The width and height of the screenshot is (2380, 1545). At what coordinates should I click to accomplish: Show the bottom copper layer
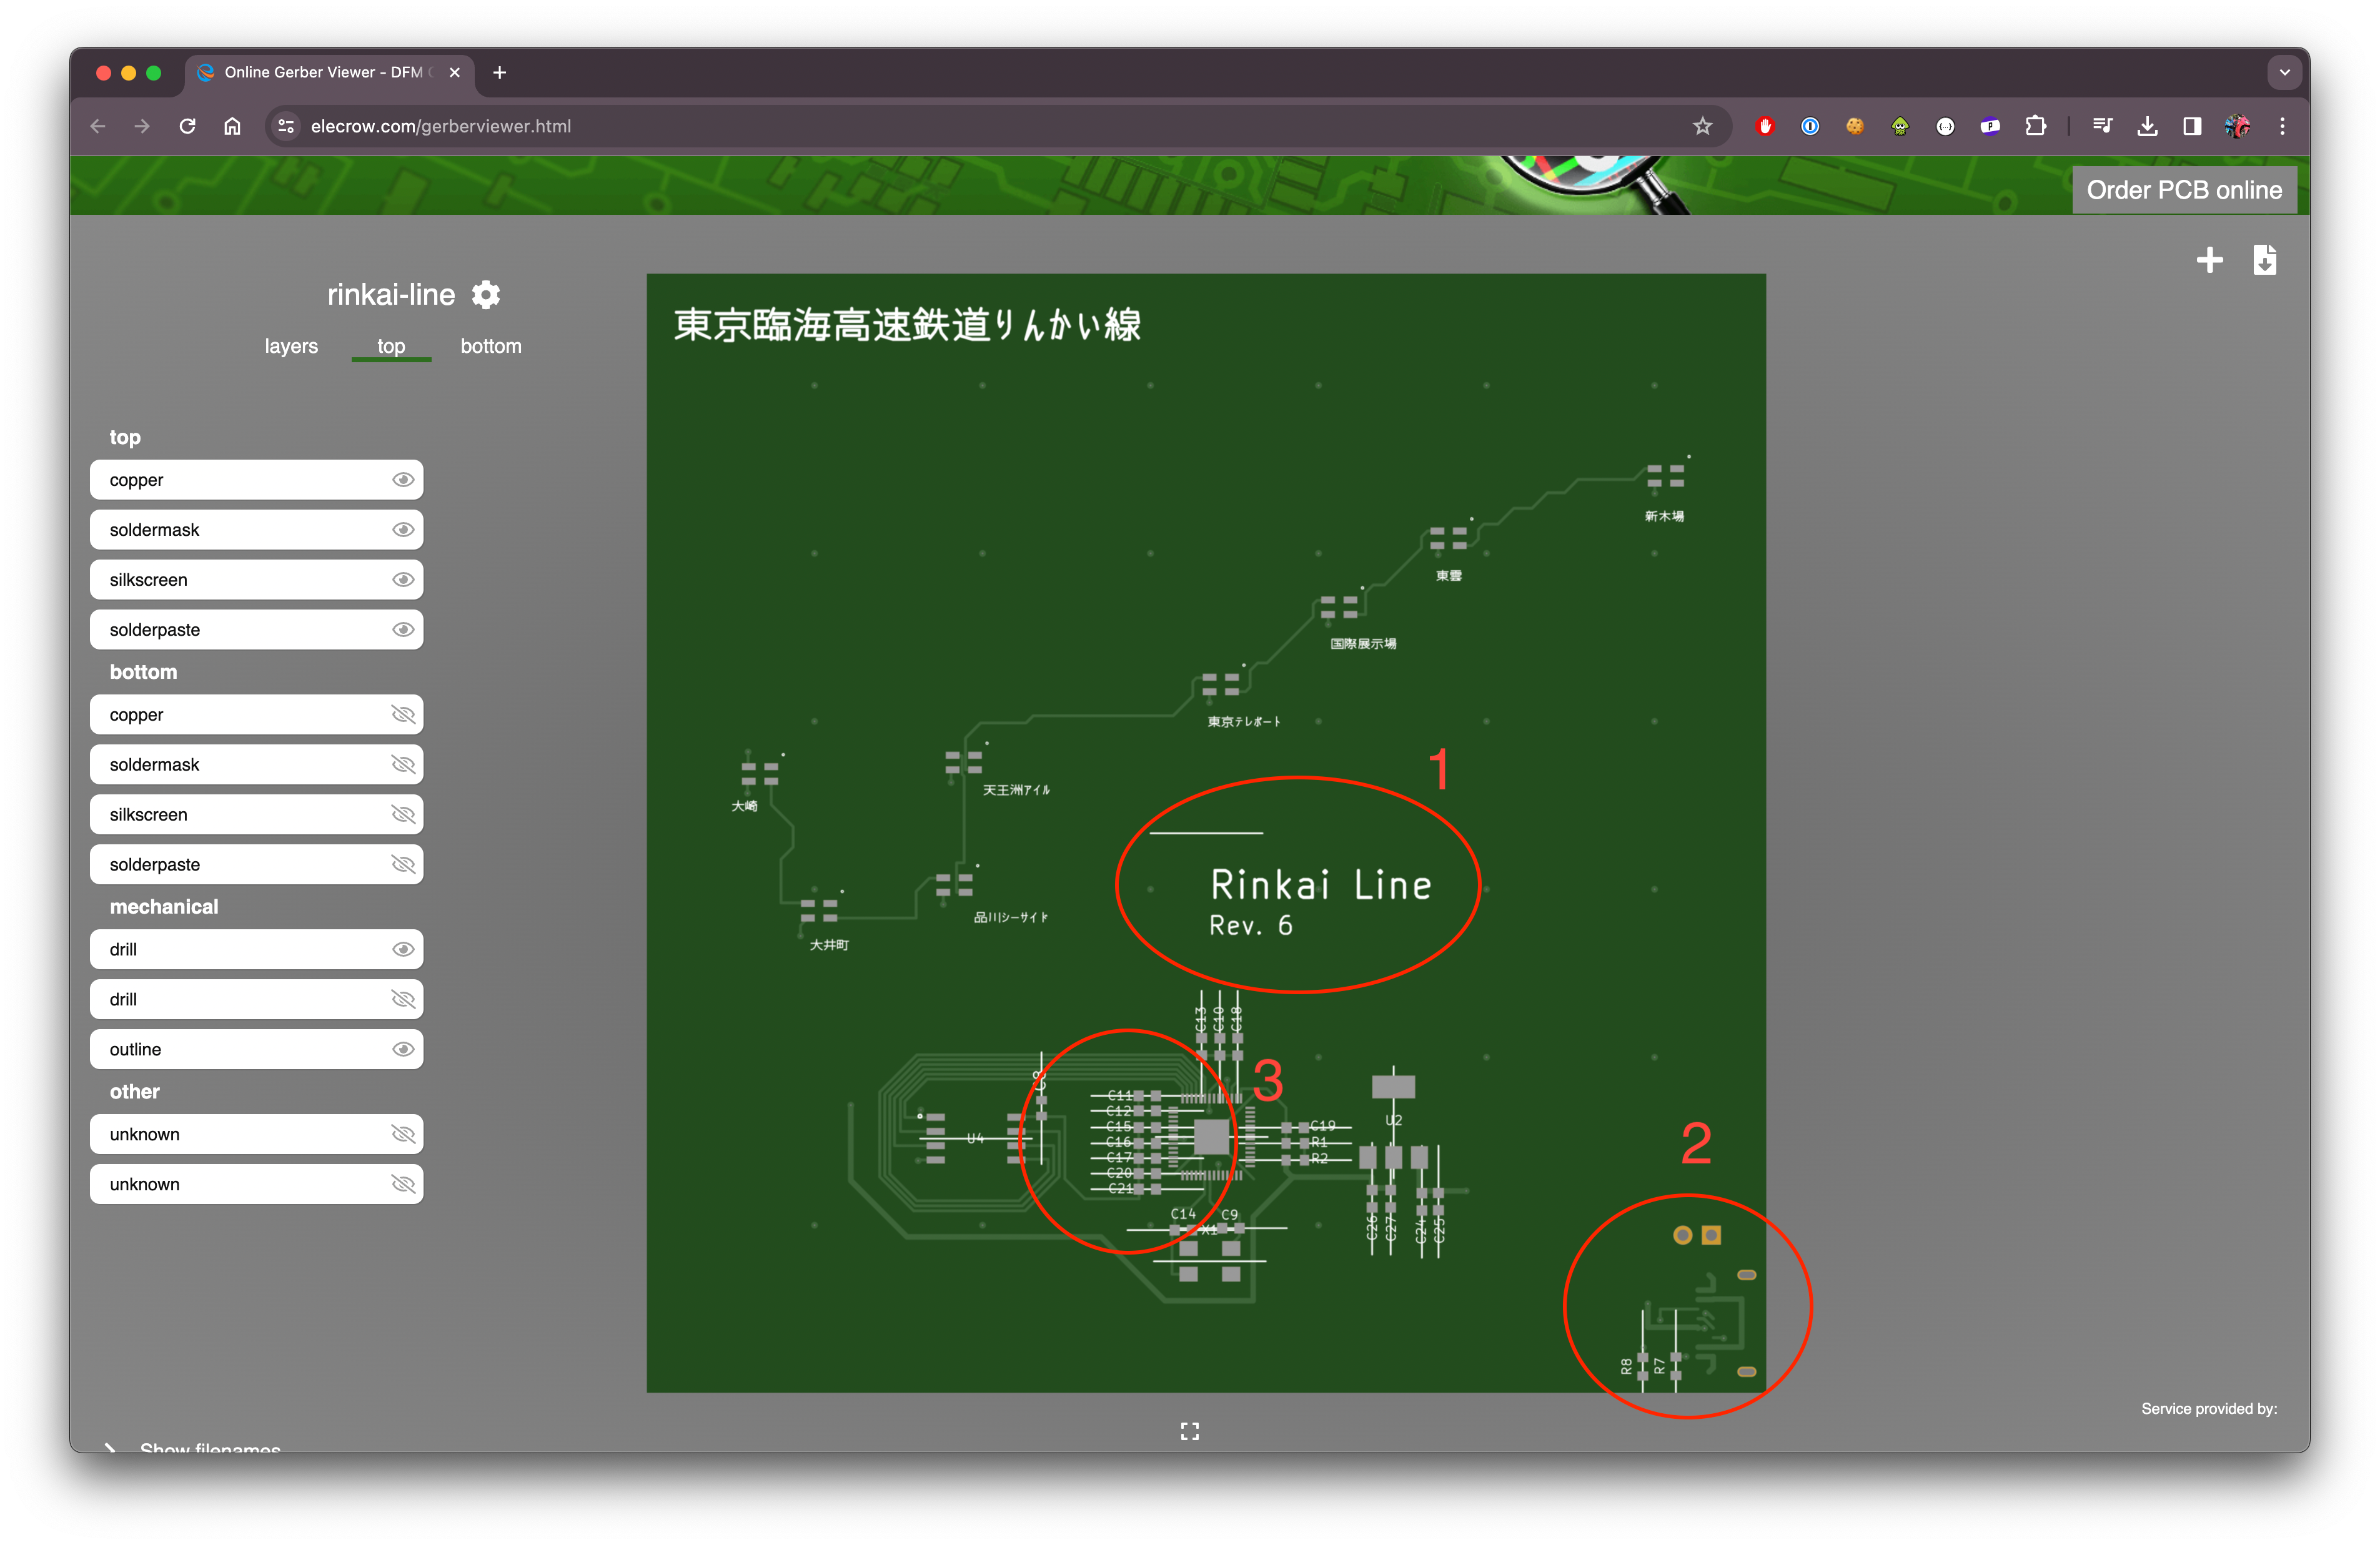(x=403, y=715)
